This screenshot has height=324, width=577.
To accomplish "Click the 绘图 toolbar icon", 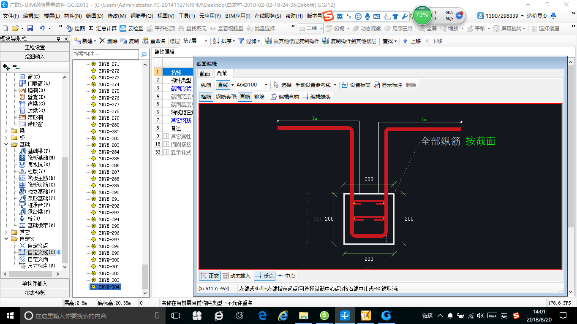I will pos(76,28).
